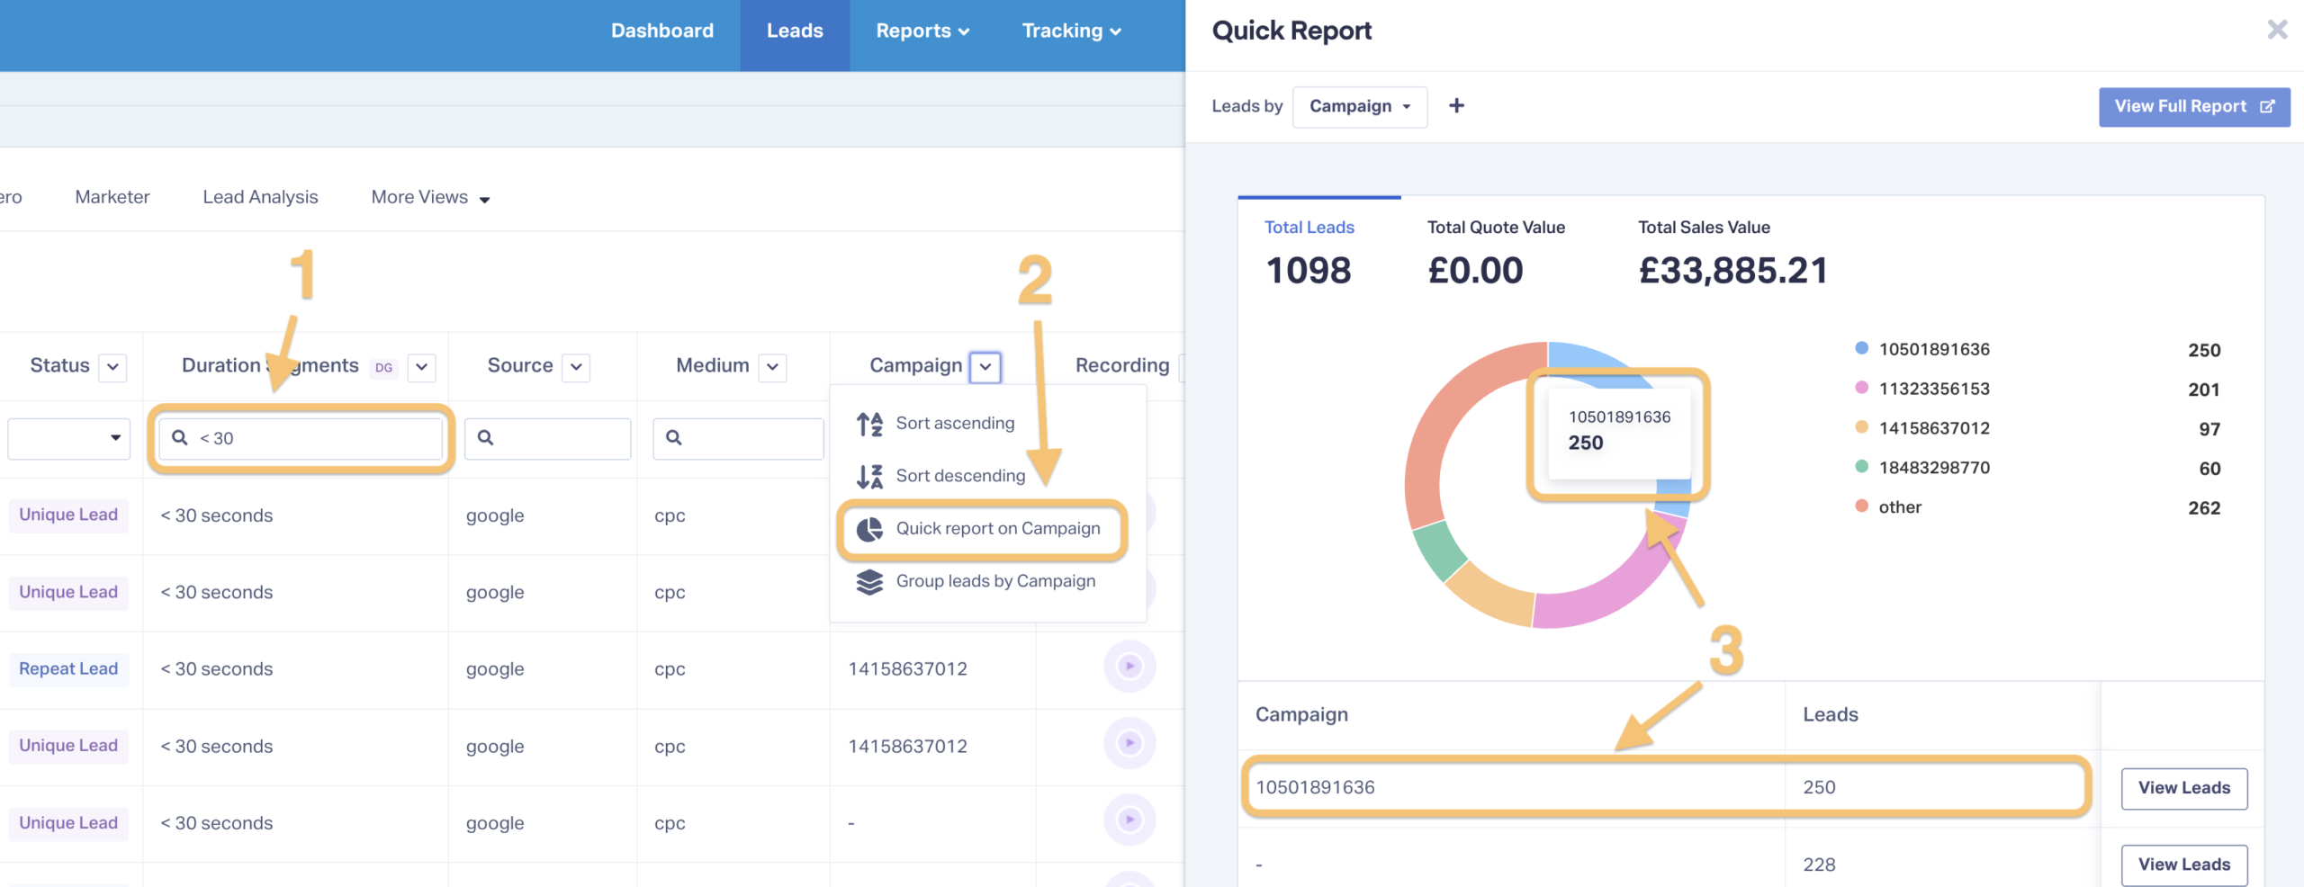
Task: Close the Quick Report panel
Action: coord(2277,30)
